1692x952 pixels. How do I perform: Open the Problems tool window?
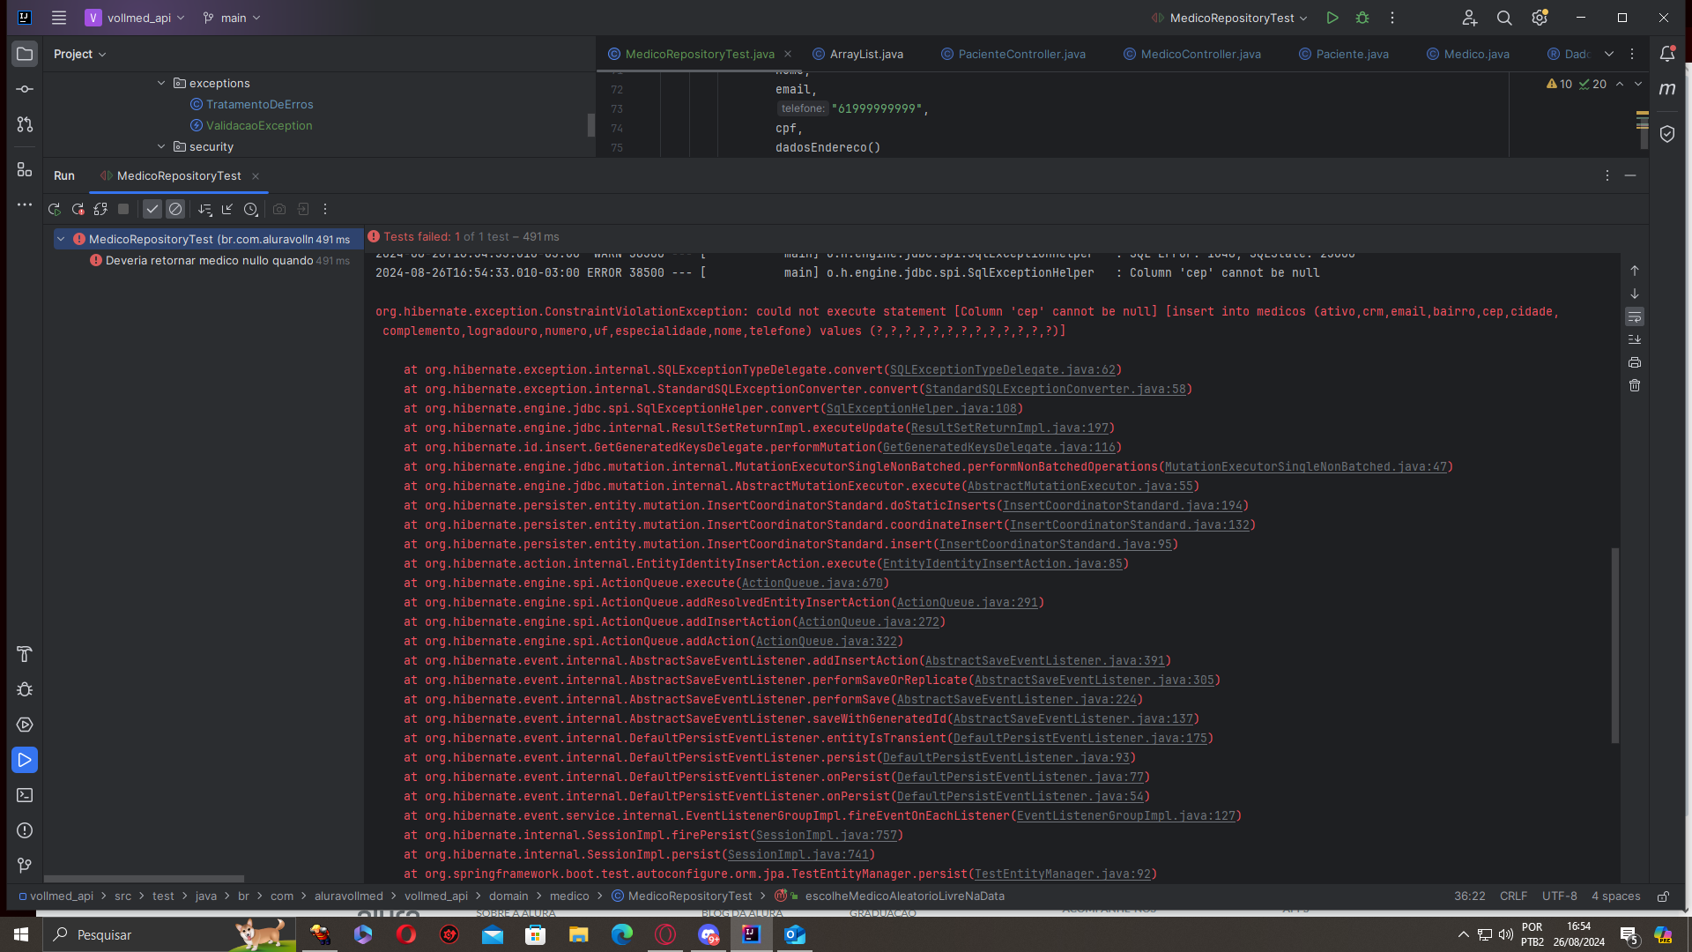25,830
